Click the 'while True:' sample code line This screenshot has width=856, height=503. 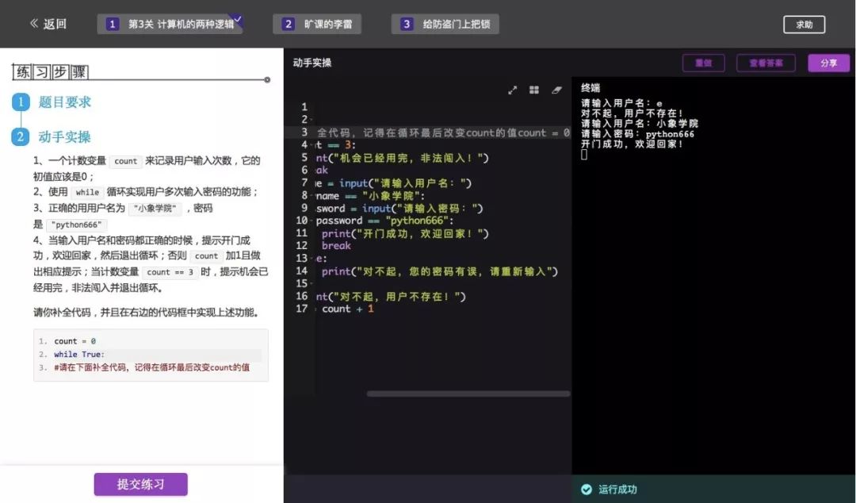tap(79, 355)
